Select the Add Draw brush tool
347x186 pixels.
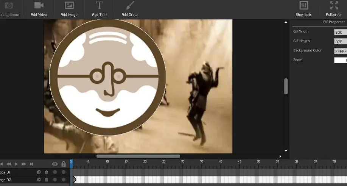[x=129, y=9]
